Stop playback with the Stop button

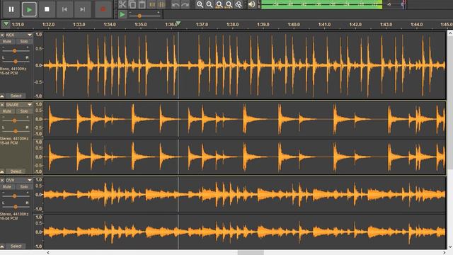pos(47,9)
